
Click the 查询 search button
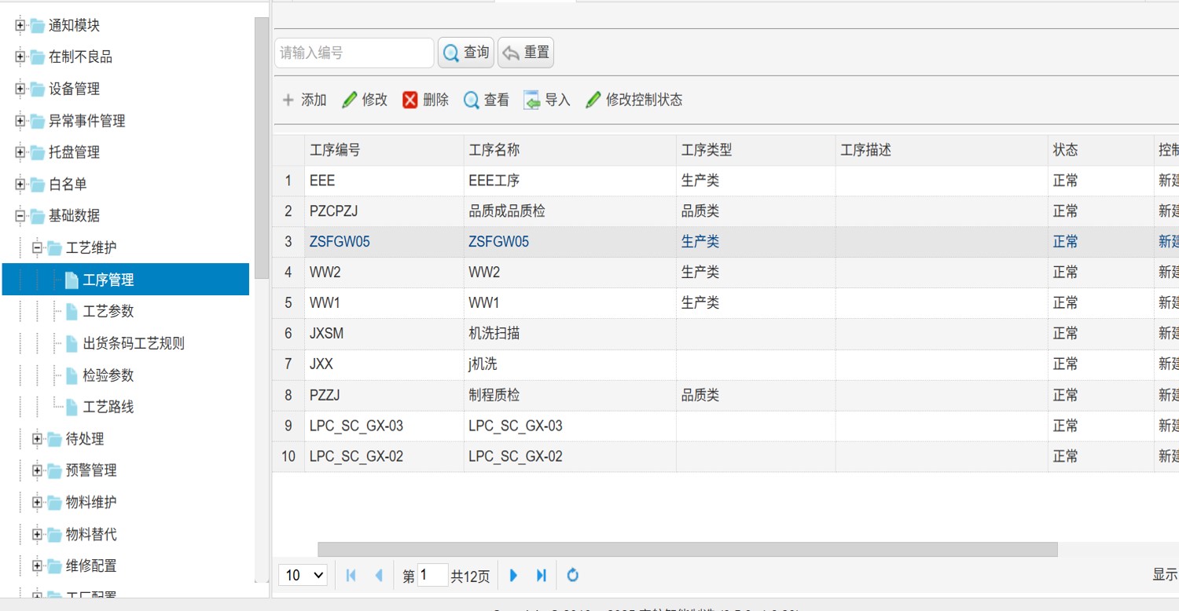click(466, 53)
